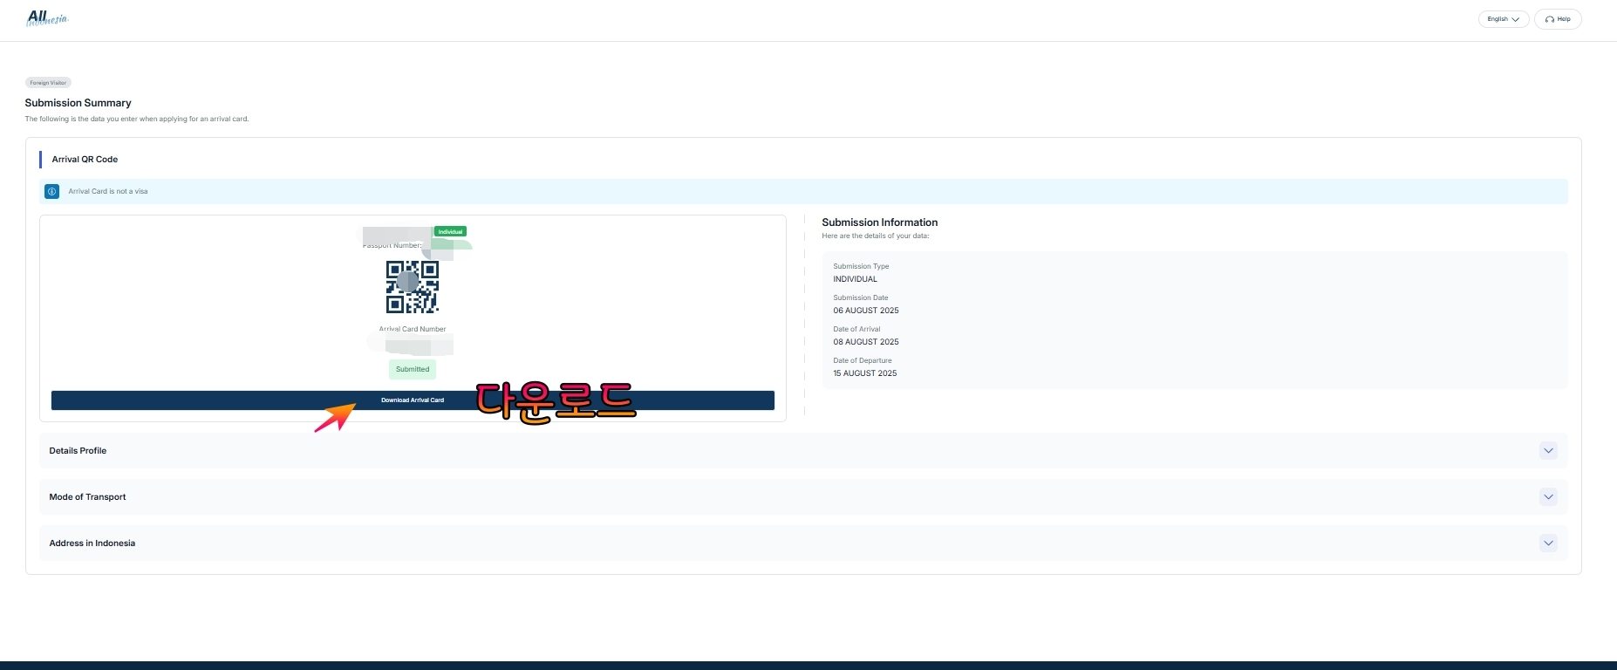Viewport: 1617px width, 670px height.
Task: Click the Submitted status badge
Action: [x=413, y=369]
